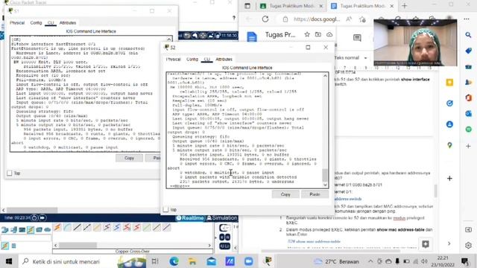
Task: Open Google Docs home icon
Action: pos(252,37)
